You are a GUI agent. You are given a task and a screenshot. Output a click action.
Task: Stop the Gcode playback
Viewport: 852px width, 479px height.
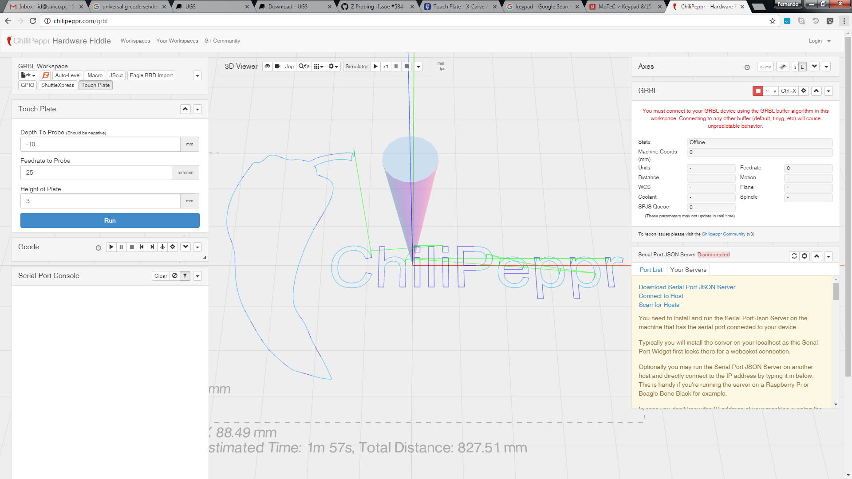(x=132, y=247)
